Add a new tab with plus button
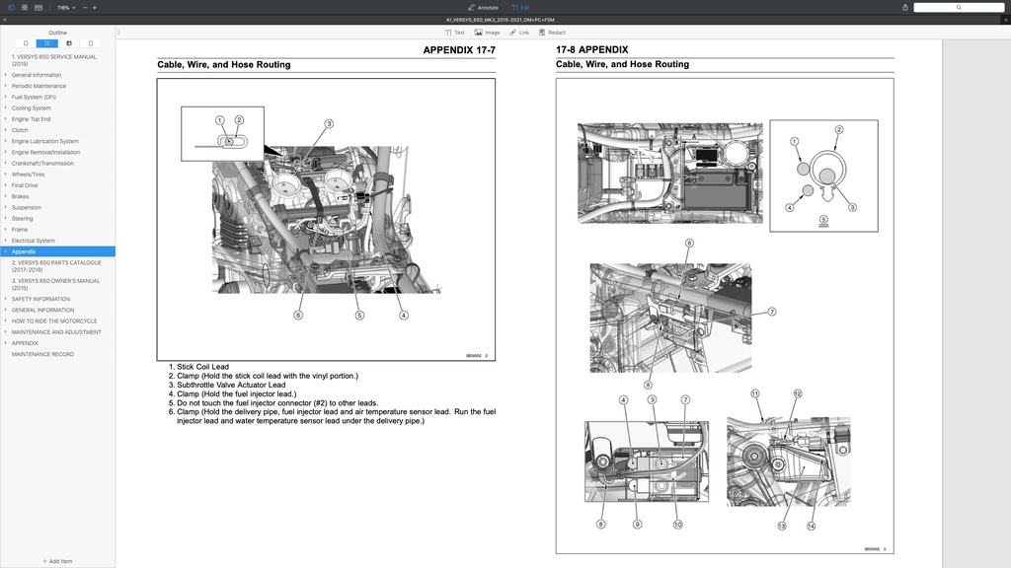The image size is (1011, 568). pyautogui.click(x=1006, y=20)
